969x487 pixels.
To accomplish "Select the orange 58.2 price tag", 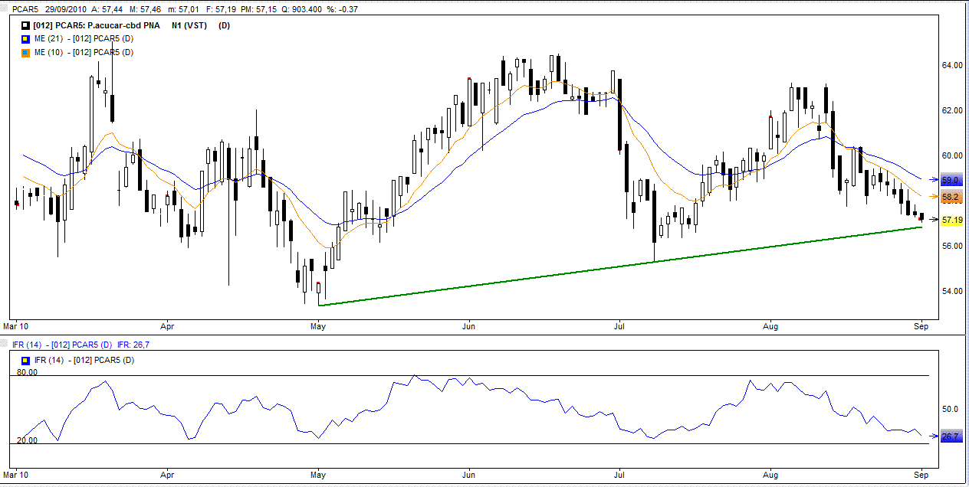I will pyautogui.click(x=951, y=197).
